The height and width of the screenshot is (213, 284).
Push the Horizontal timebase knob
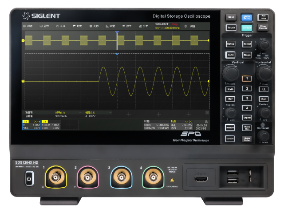pyautogui.click(x=264, y=73)
